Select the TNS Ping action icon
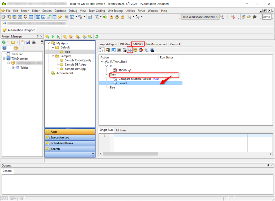The image size is (275, 201). click(x=141, y=50)
